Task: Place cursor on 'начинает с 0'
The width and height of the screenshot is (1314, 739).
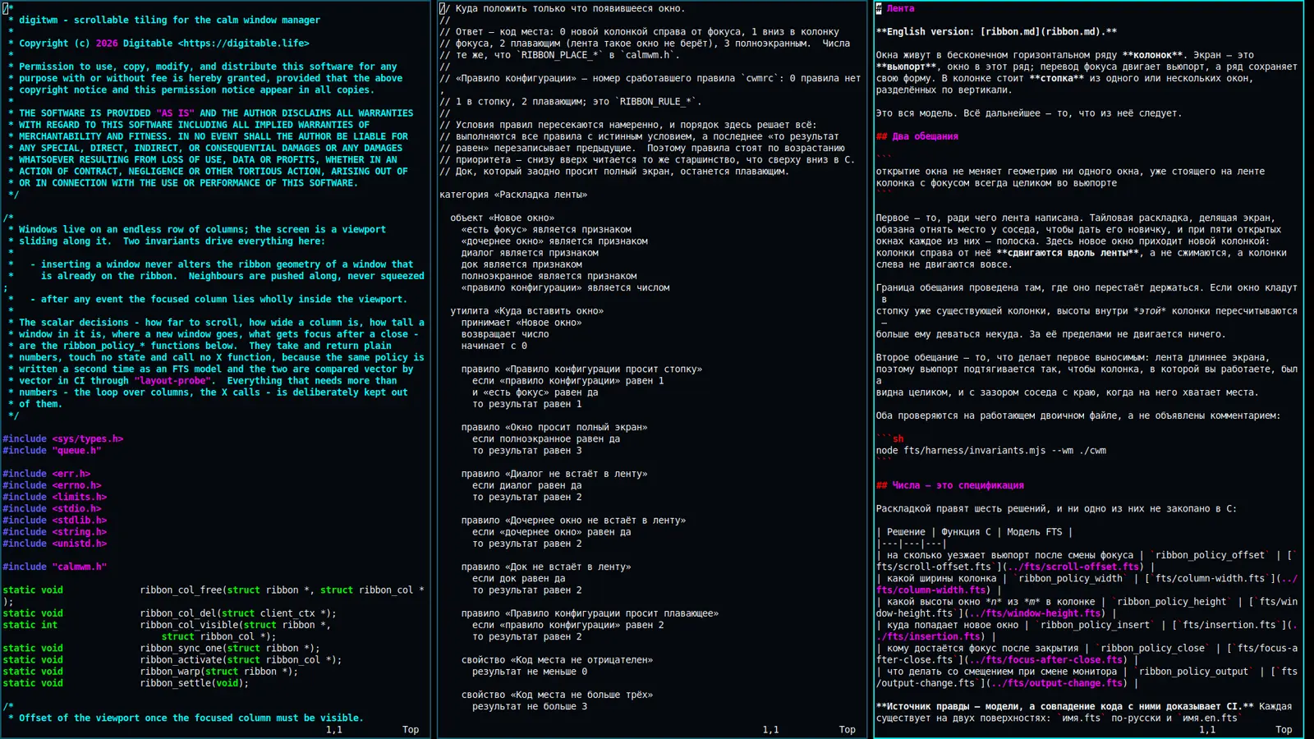Action: click(494, 347)
